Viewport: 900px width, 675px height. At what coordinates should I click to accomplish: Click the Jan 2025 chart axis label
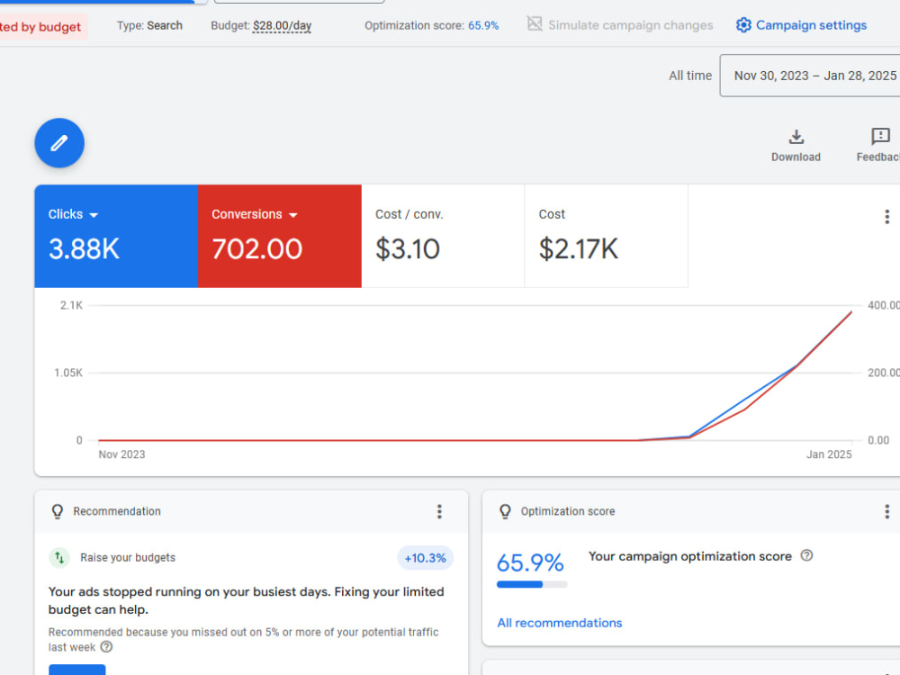829,454
